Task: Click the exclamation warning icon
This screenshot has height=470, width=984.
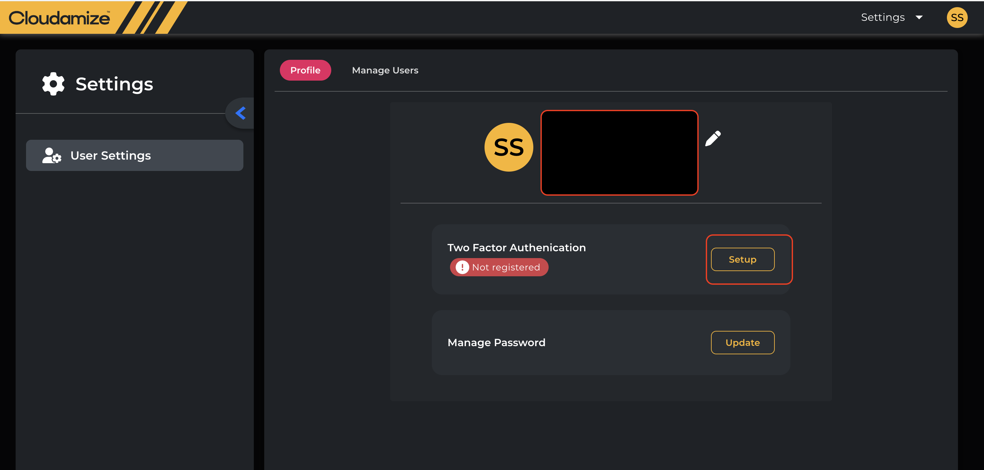Action: pyautogui.click(x=462, y=268)
